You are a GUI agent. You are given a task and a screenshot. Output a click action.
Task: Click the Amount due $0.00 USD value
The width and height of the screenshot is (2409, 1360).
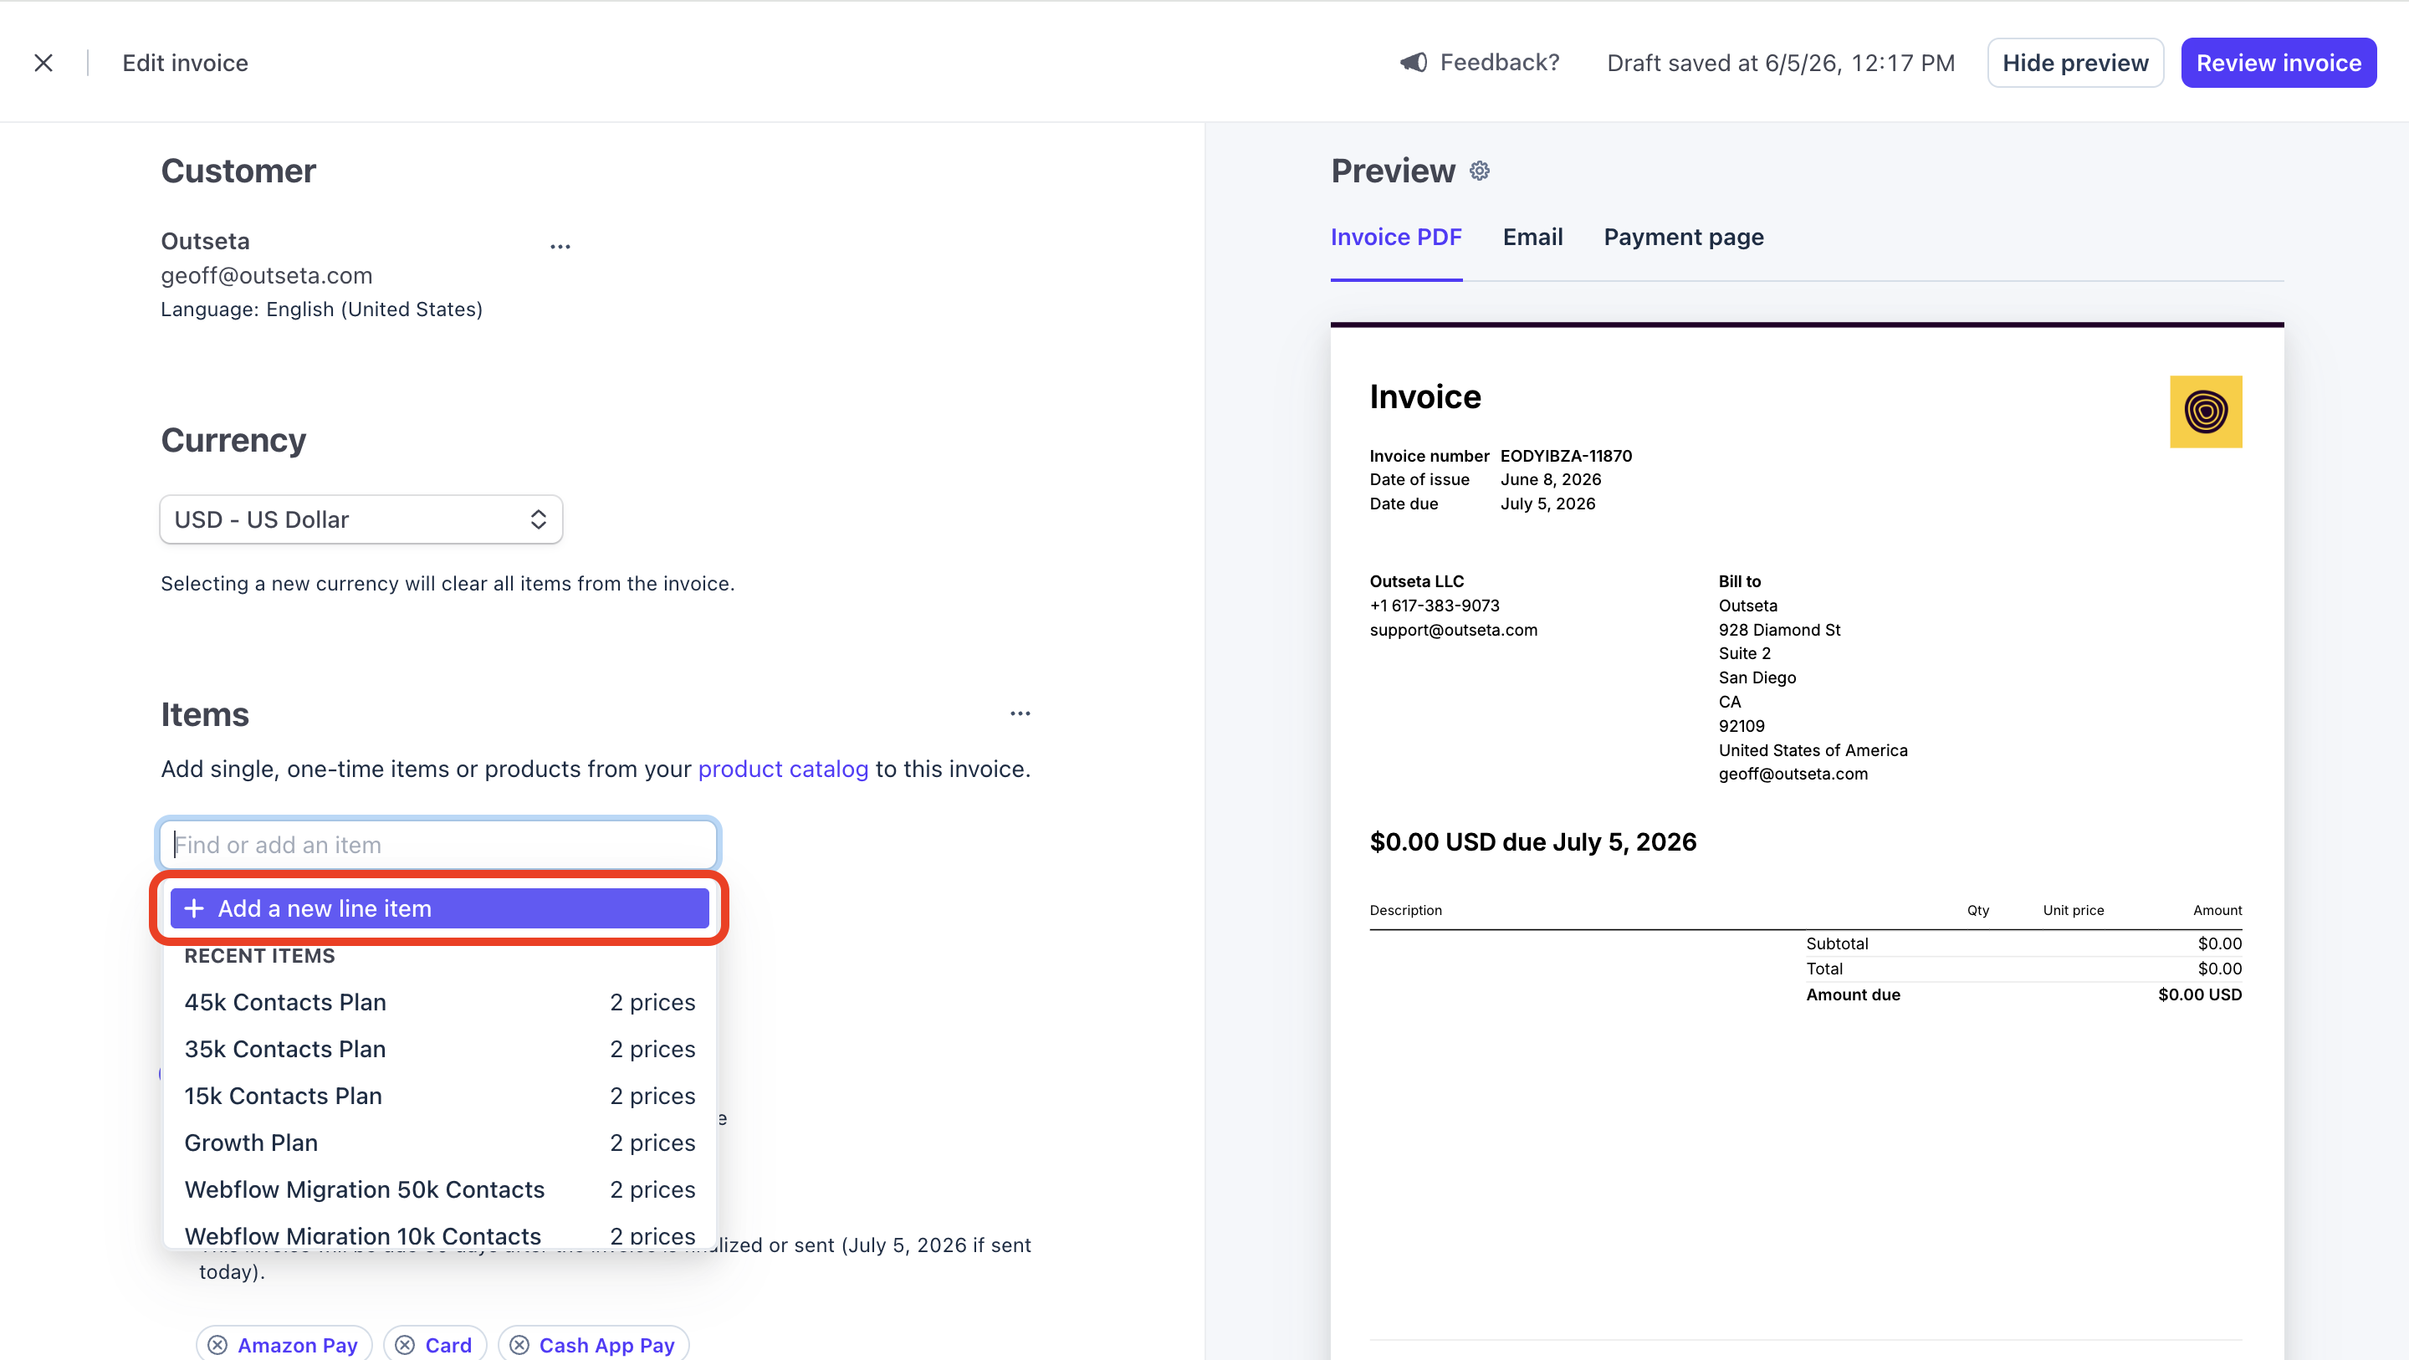pyautogui.click(x=2200, y=994)
